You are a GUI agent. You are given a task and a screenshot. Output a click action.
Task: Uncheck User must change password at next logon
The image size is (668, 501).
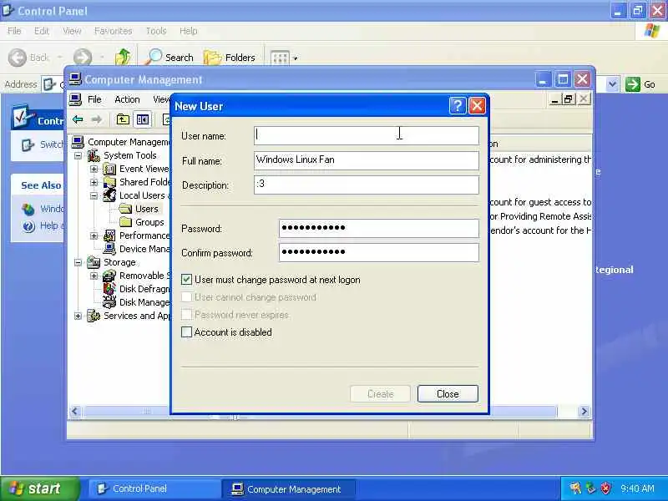click(x=186, y=280)
